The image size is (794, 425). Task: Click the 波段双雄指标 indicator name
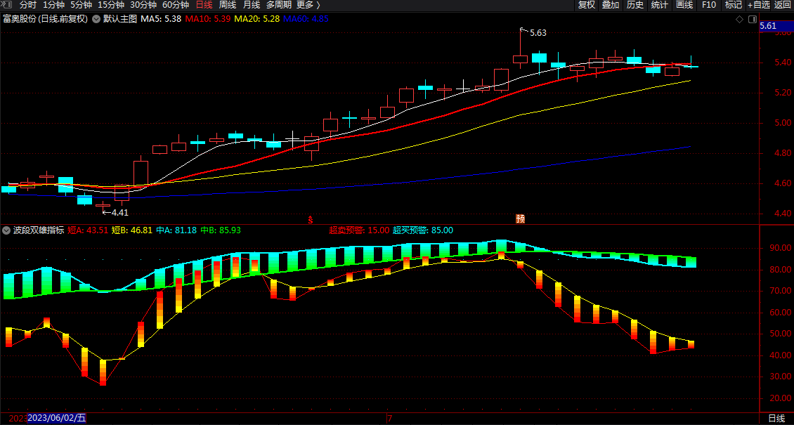tap(39, 230)
